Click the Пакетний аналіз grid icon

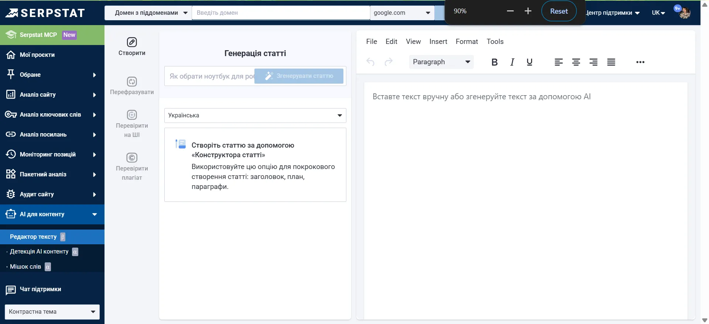point(11,174)
